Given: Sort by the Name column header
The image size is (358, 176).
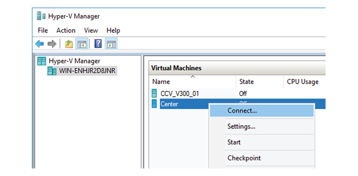Looking at the screenshot, I should [x=192, y=82].
